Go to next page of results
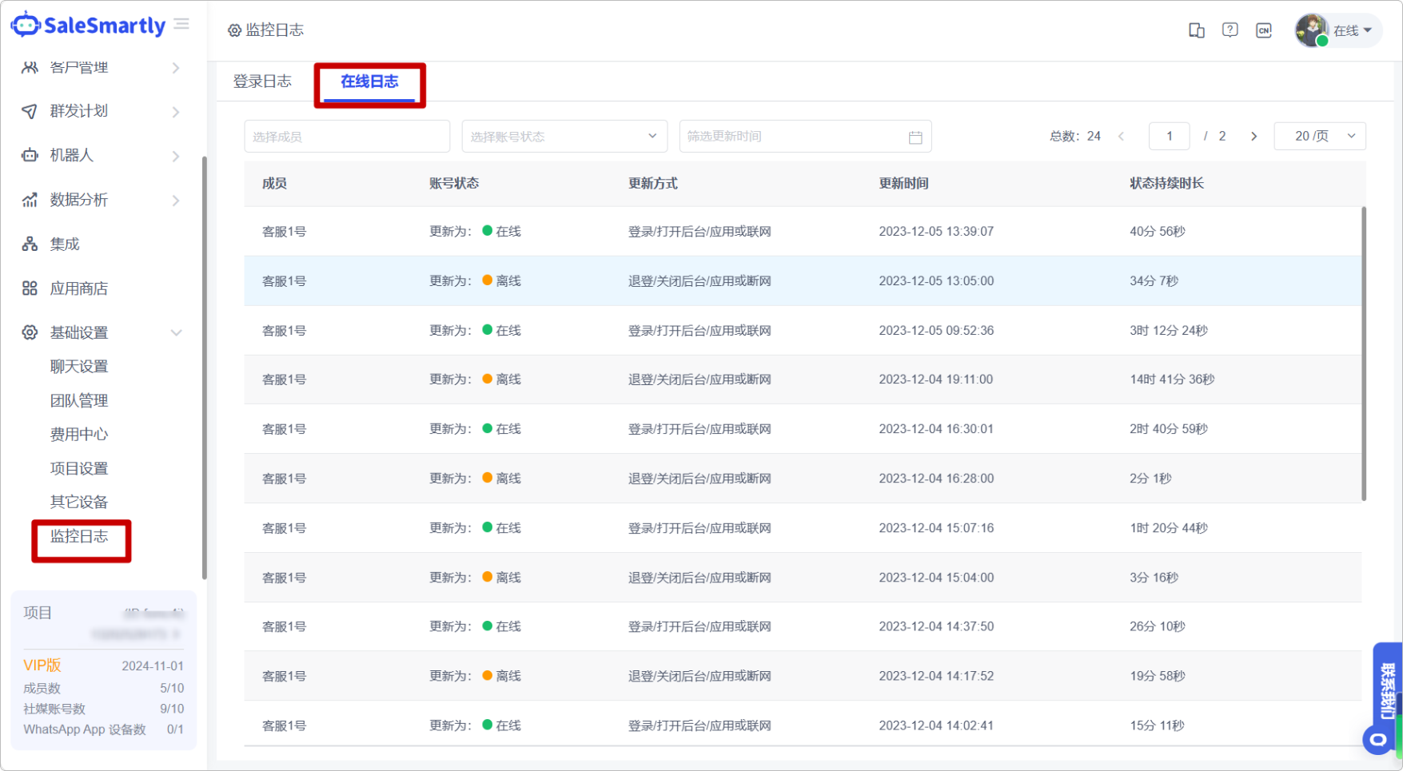The image size is (1403, 771). (1254, 137)
